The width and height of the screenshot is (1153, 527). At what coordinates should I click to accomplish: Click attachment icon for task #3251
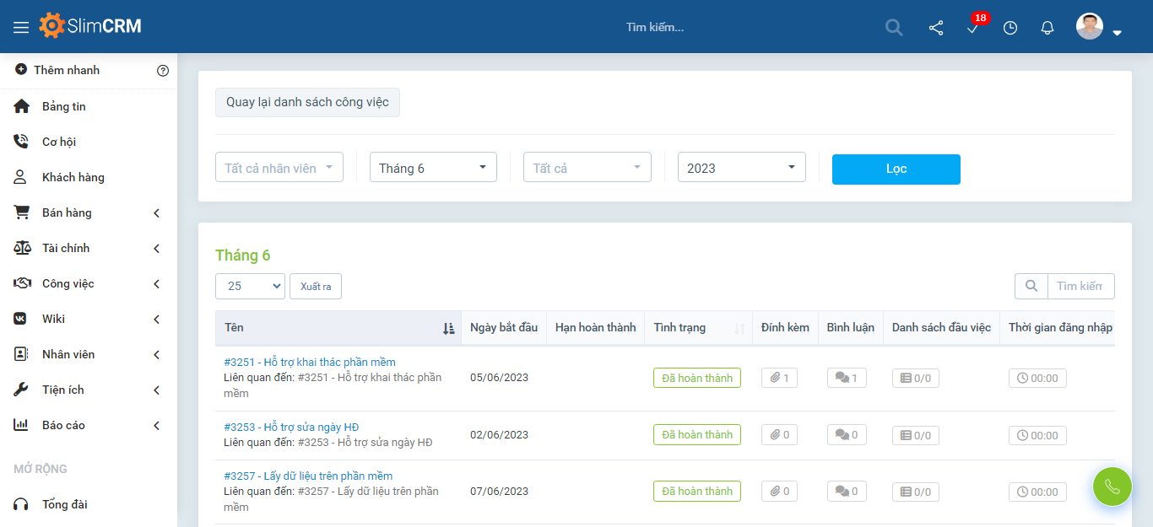[779, 378]
